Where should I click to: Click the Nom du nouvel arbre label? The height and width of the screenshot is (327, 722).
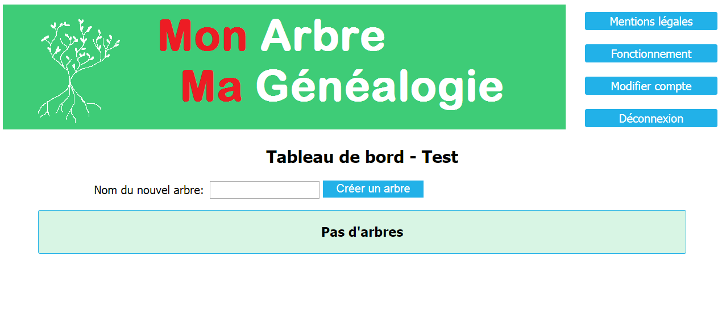pyautogui.click(x=148, y=190)
